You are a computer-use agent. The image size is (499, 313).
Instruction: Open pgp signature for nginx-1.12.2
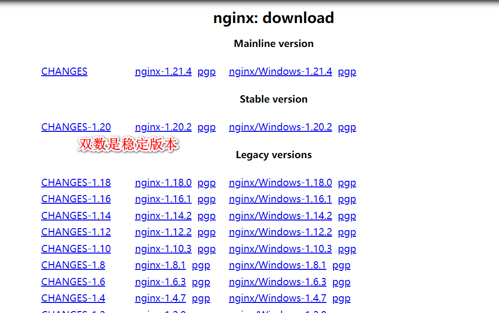point(206,232)
